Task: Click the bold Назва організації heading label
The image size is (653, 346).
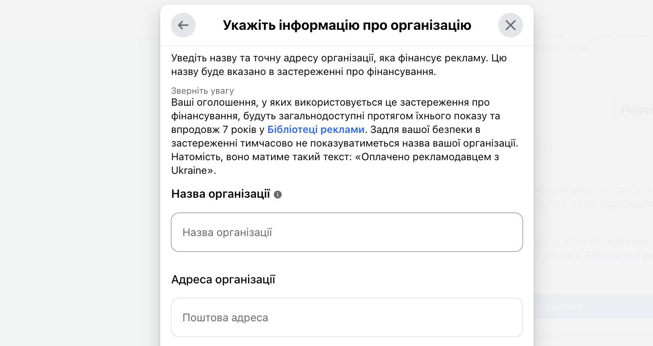Action: click(221, 194)
